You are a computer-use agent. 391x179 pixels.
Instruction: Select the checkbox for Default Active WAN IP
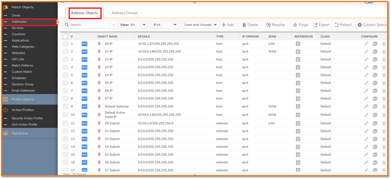(66, 115)
